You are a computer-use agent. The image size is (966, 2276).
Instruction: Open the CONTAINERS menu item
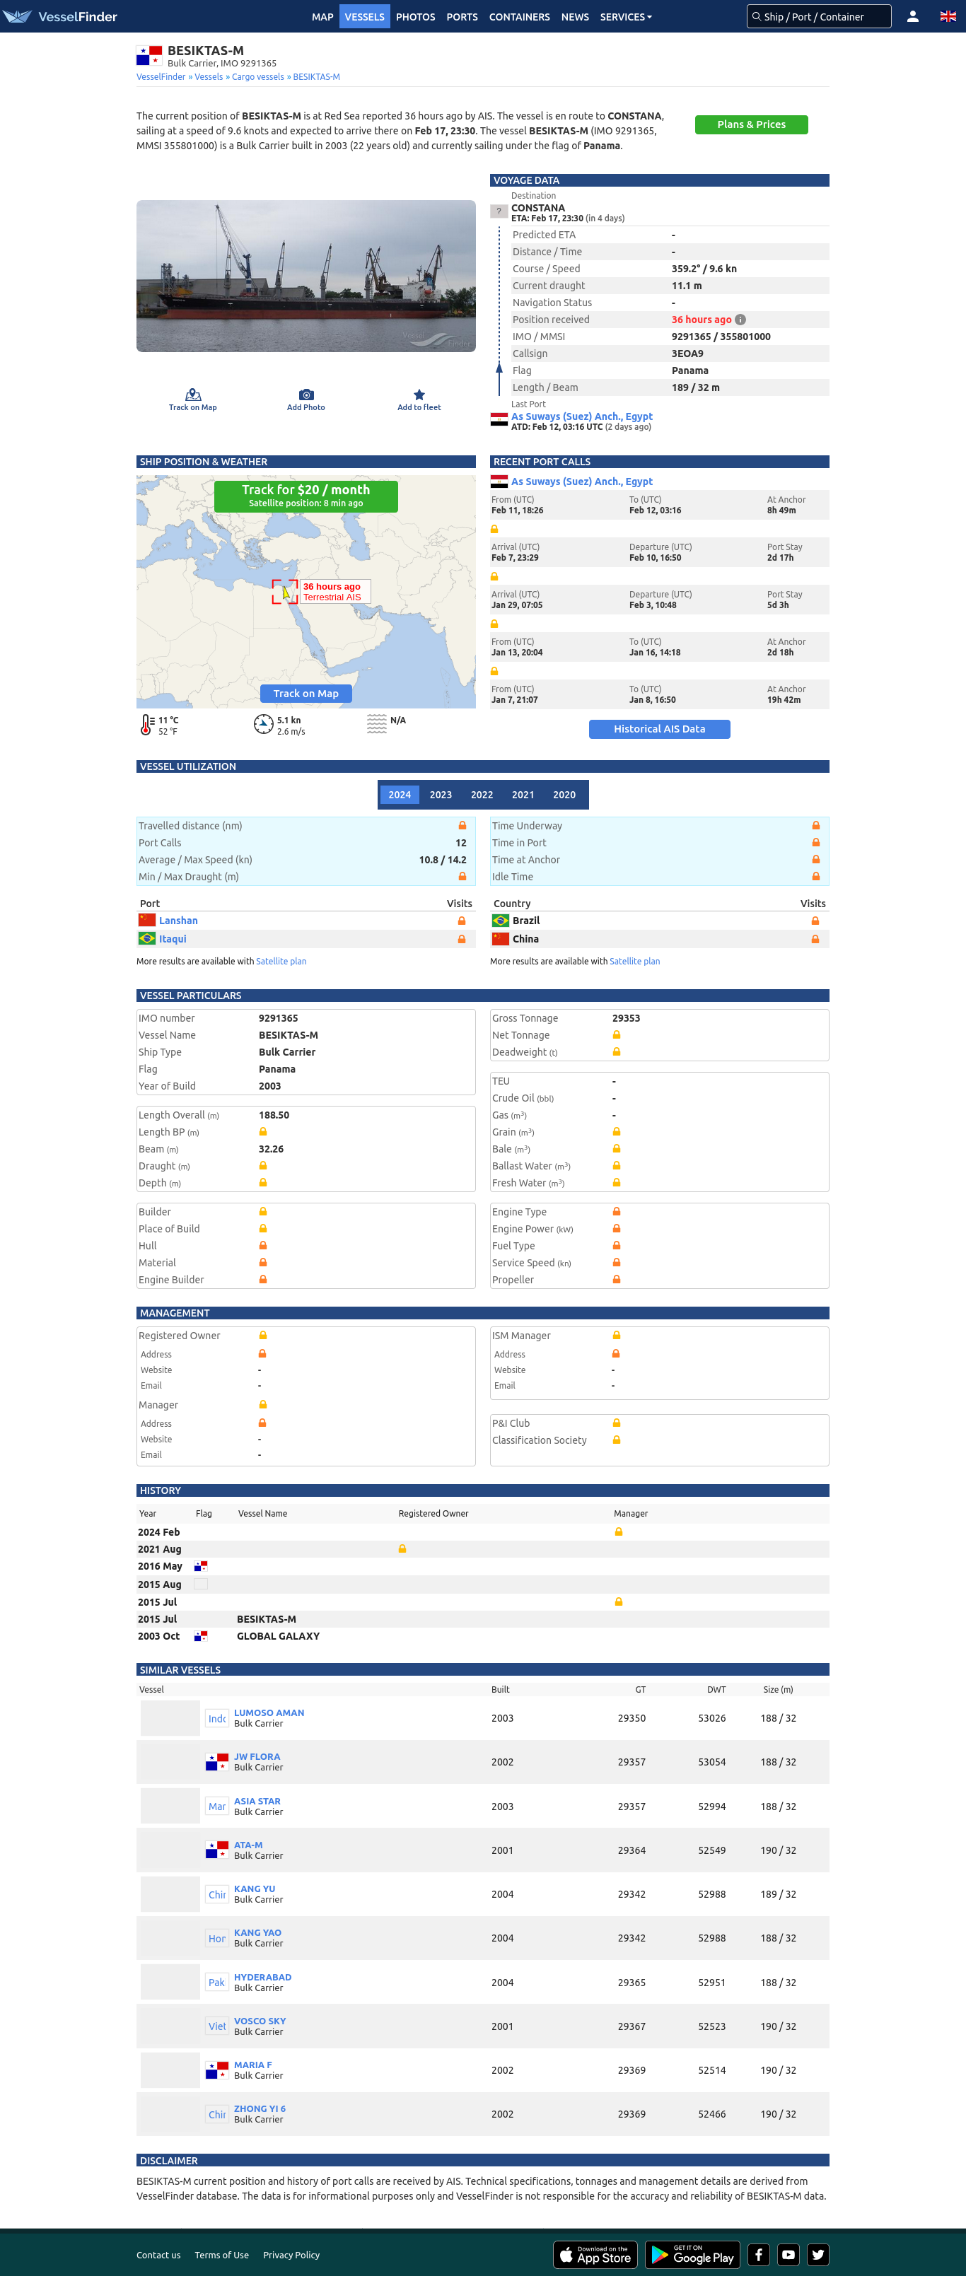pyautogui.click(x=520, y=17)
